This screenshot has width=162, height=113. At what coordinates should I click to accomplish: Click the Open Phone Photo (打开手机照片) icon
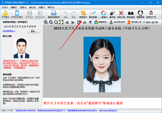click(x=17, y=13)
